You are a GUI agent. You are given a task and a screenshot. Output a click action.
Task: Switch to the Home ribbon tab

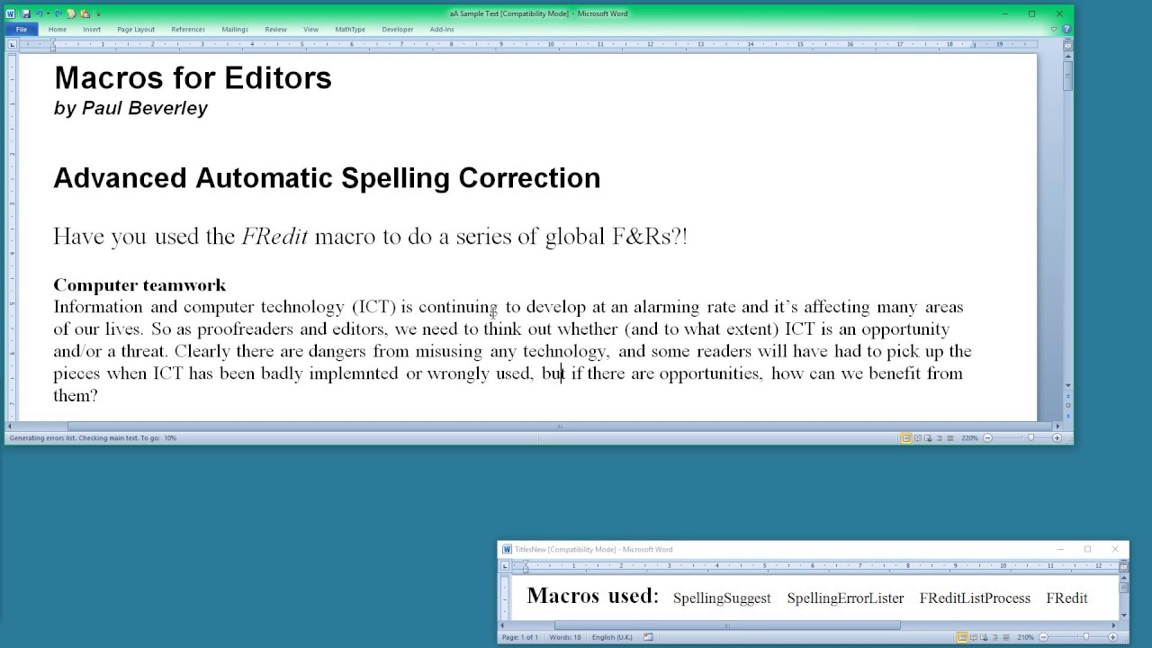[58, 29]
